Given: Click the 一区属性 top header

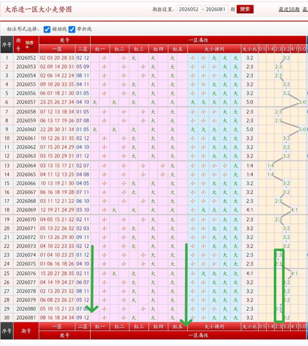Looking at the screenshot, I should click(x=198, y=40).
